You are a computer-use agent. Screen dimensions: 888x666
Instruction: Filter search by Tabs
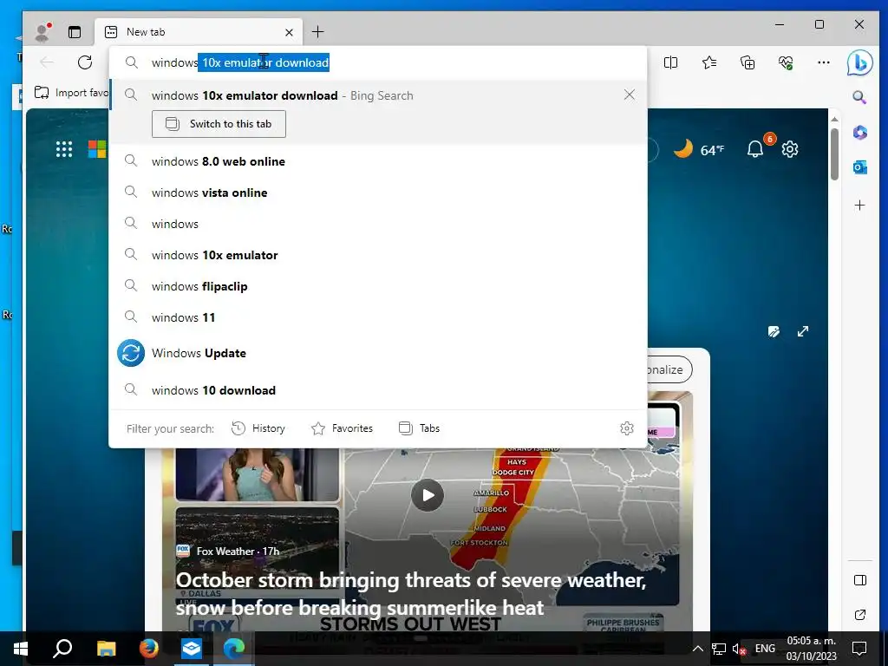pyautogui.click(x=419, y=428)
